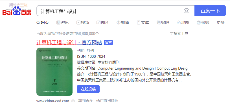The image size is (230, 102).
Task: Go to the 文库 tab
Action: 143,23
